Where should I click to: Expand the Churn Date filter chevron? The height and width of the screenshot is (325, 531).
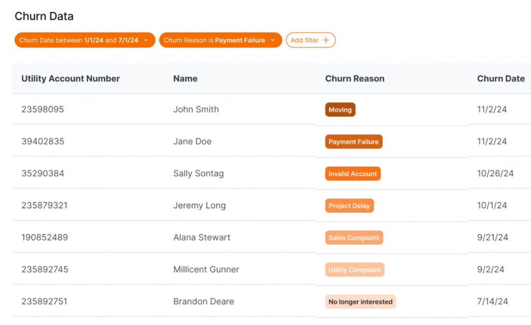pos(146,40)
